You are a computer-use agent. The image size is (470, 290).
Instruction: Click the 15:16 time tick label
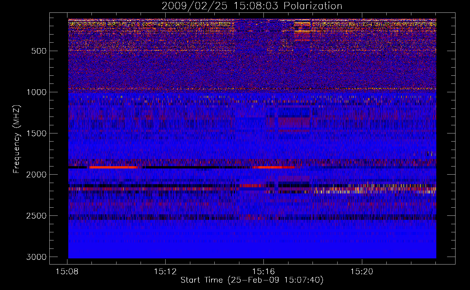(263, 272)
